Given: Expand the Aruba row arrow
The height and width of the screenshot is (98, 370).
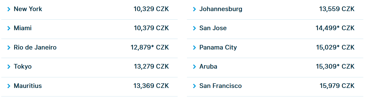Looking at the screenshot, I should [195, 67].
